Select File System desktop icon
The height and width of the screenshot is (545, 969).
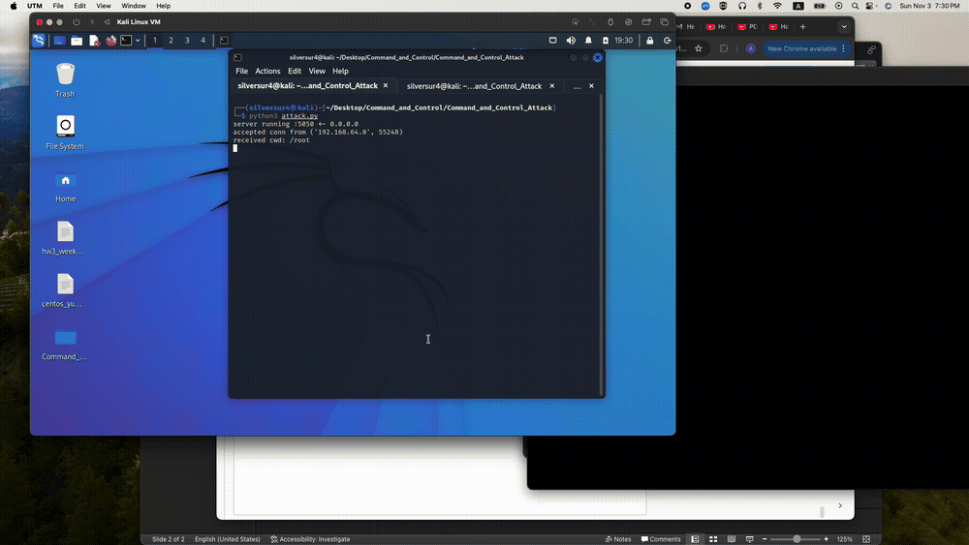(65, 133)
